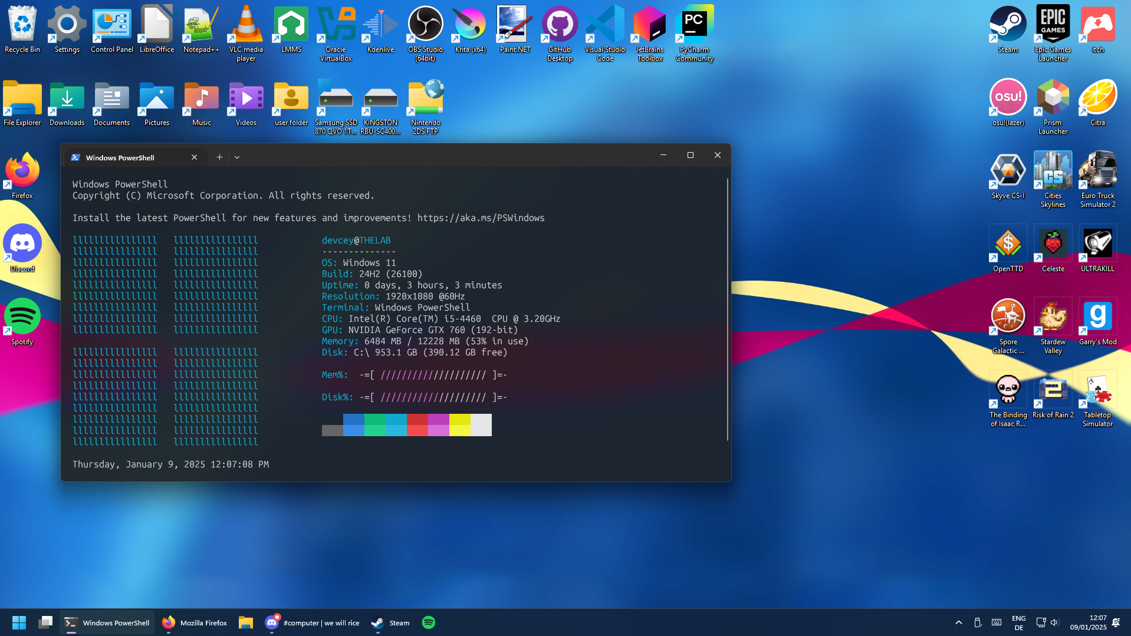Switch to Mozilla Firefox in taskbar

click(x=195, y=622)
